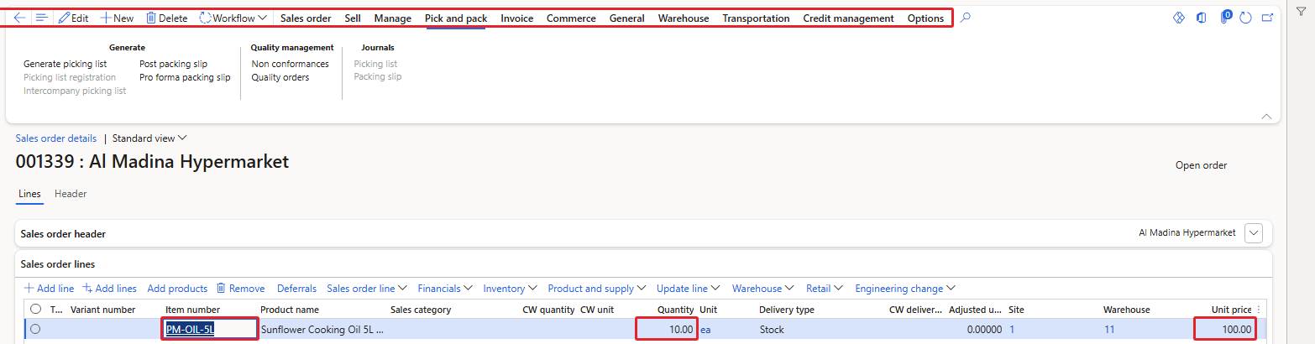
Task: Click the Item number column header
Action: click(192, 310)
